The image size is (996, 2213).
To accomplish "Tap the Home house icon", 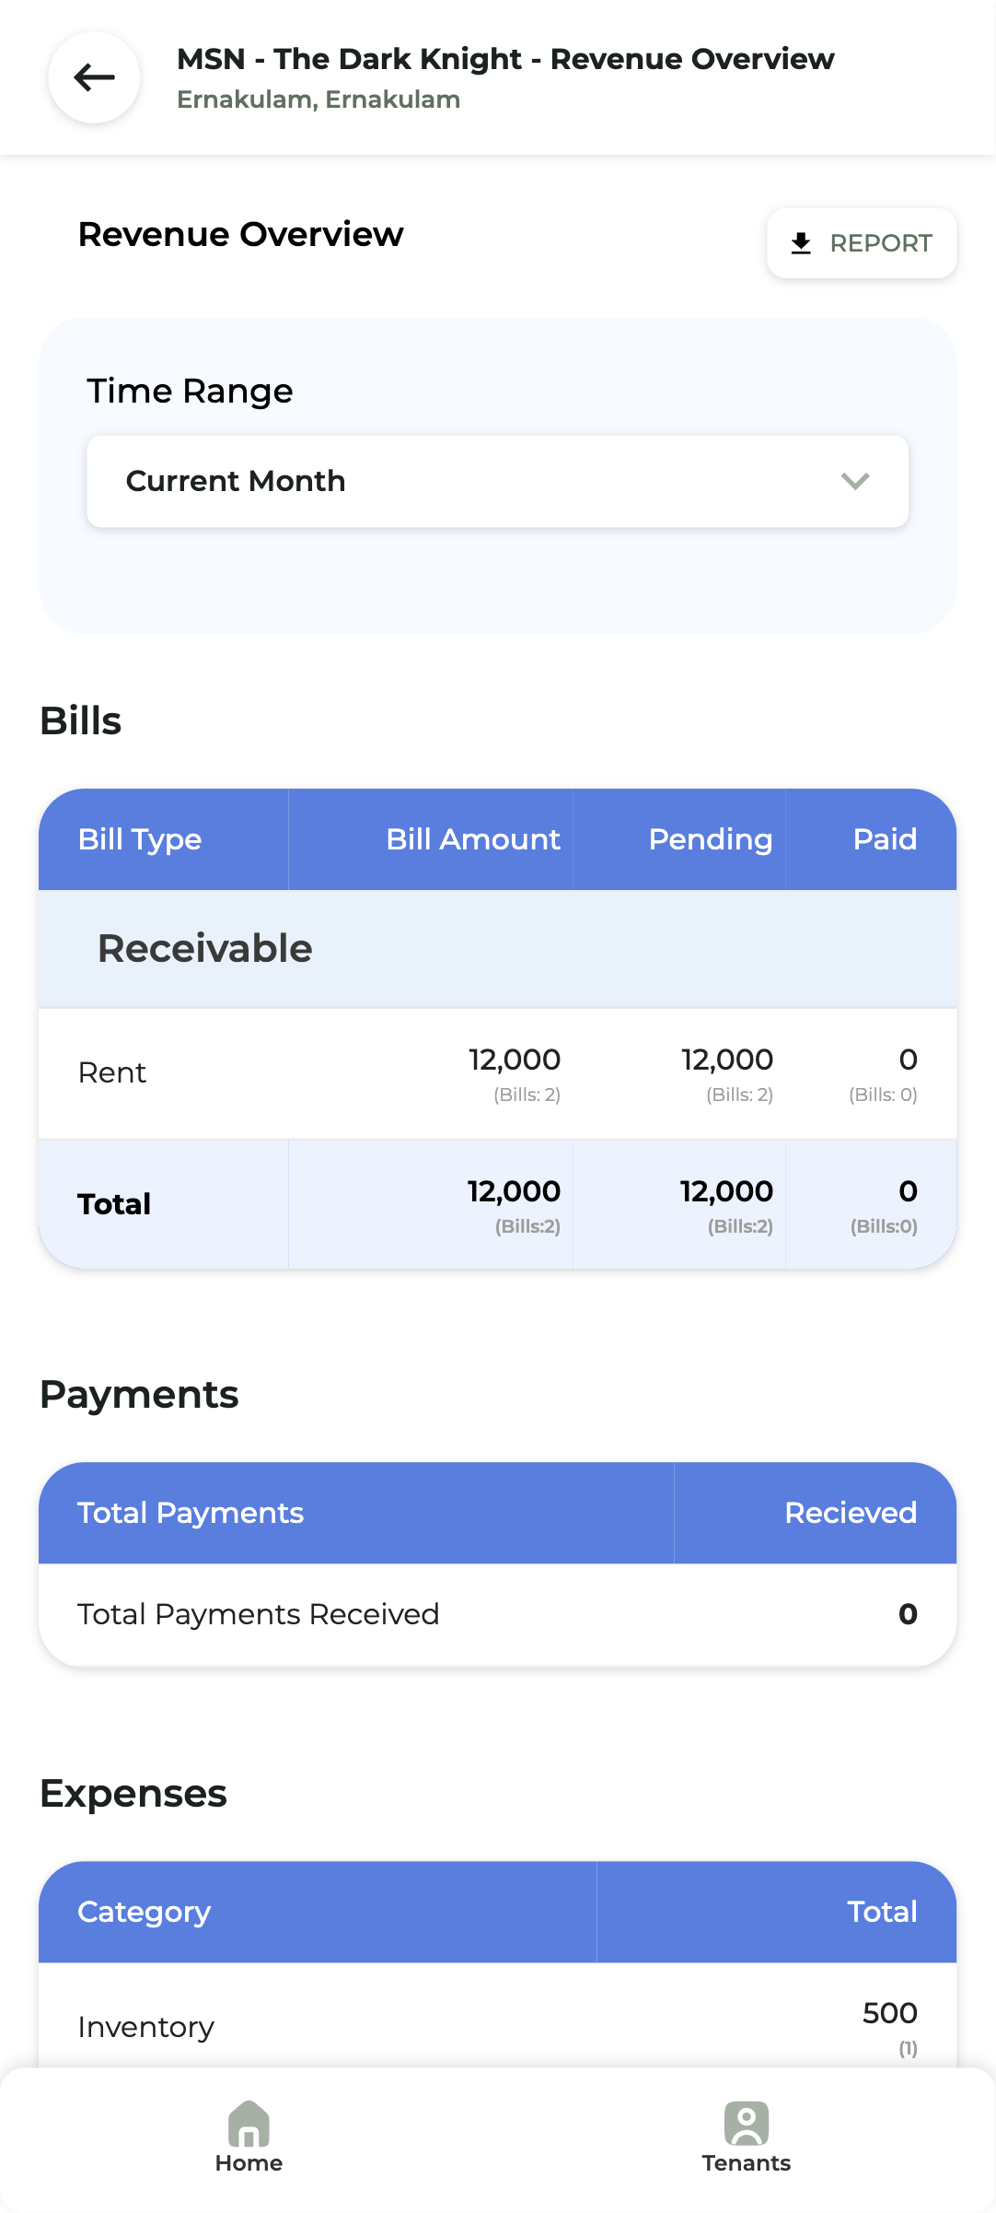I will pos(249,2123).
